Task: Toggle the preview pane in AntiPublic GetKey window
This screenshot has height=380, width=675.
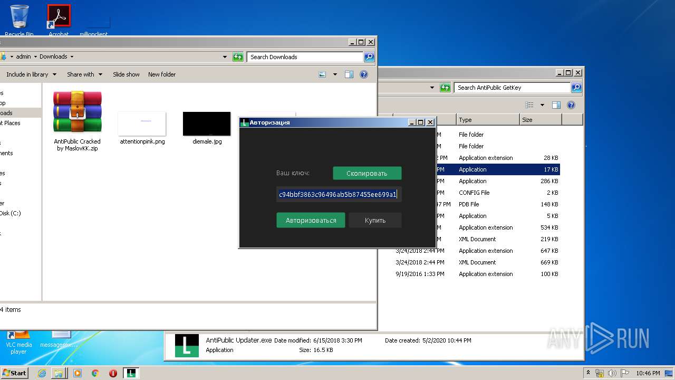Action: [x=556, y=105]
